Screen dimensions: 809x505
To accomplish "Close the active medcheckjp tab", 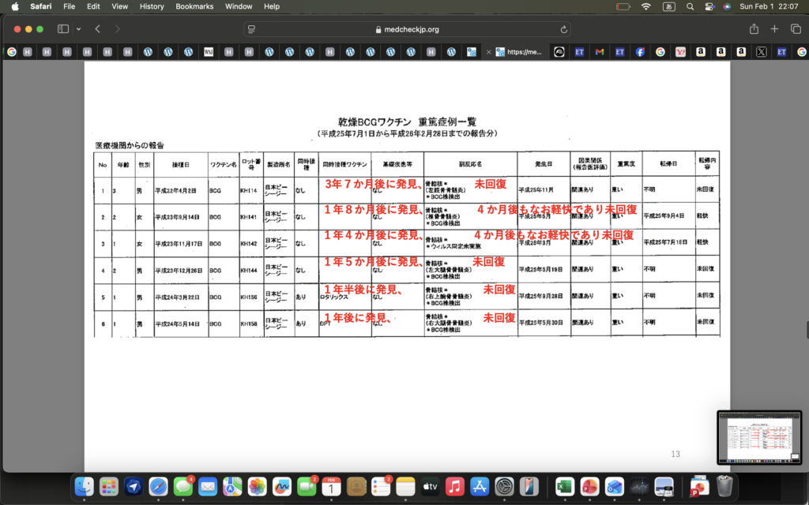I will coord(489,52).
